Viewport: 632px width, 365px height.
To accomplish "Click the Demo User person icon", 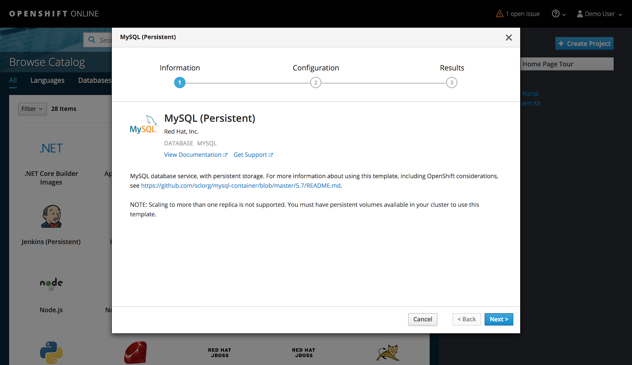I will [x=580, y=14].
